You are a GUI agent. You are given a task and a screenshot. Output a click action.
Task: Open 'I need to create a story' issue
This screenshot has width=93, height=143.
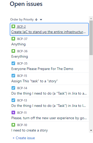[x=29, y=130]
